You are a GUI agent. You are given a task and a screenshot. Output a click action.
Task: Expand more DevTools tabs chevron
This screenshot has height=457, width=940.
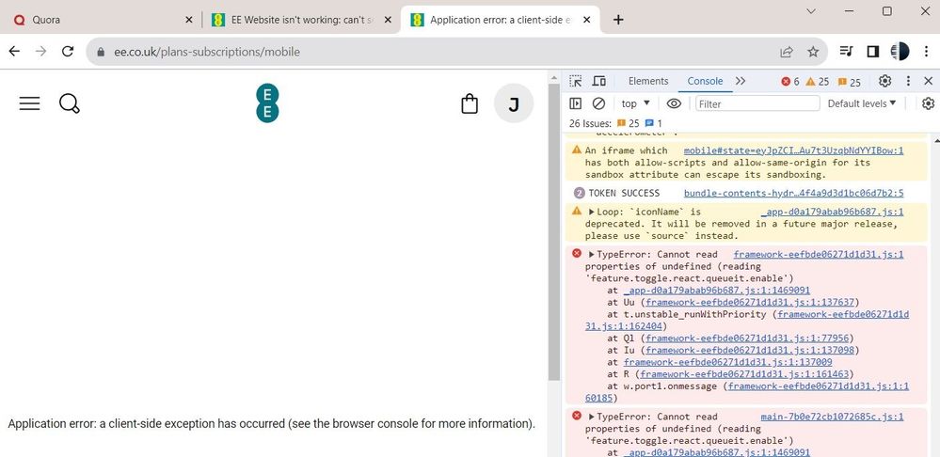[x=741, y=82]
